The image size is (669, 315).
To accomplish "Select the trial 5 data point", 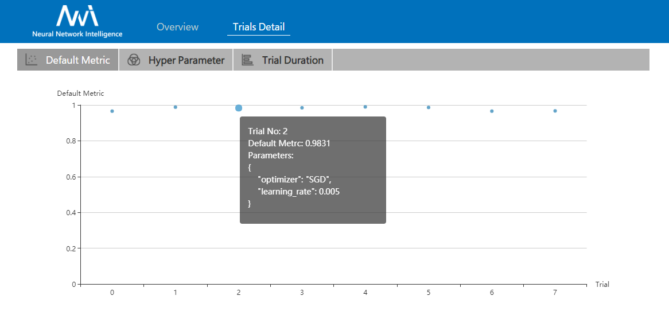I will coord(429,107).
